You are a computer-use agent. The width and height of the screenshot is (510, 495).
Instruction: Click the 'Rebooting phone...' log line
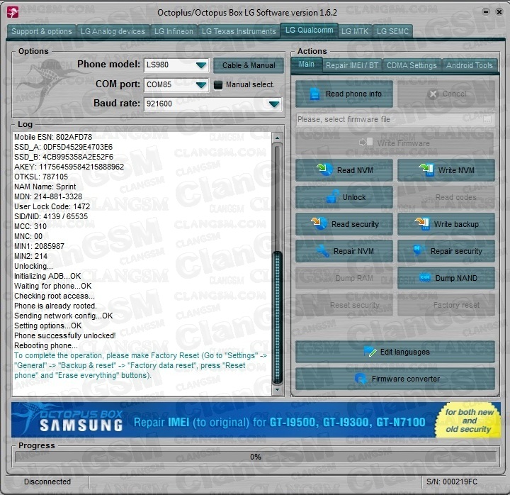pos(46,345)
